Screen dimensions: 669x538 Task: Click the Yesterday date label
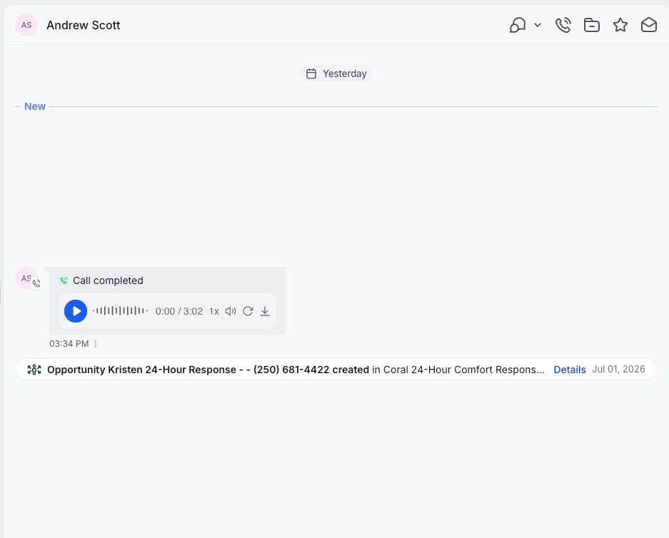click(344, 73)
